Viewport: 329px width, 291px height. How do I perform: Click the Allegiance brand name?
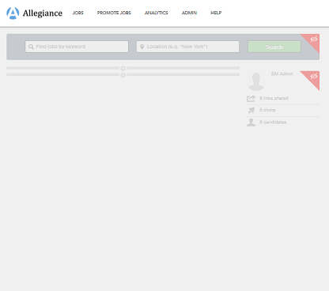[x=43, y=13]
